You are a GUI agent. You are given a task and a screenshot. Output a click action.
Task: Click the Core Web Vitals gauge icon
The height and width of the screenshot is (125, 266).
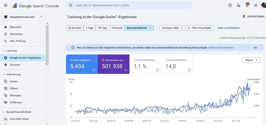6,119
